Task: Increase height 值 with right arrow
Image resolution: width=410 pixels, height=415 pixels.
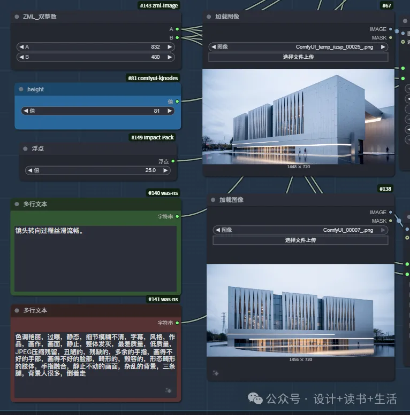Action: click(170, 111)
